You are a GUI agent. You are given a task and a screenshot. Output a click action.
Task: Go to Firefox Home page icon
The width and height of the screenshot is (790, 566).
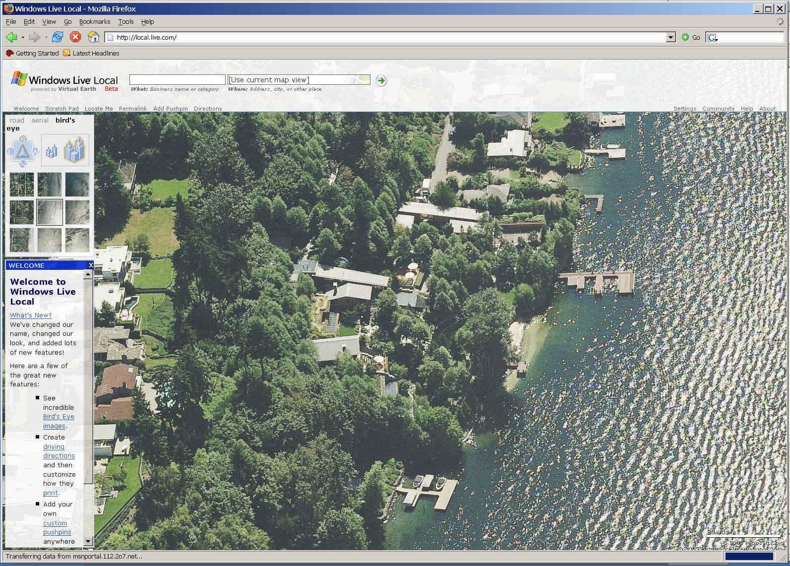point(93,37)
